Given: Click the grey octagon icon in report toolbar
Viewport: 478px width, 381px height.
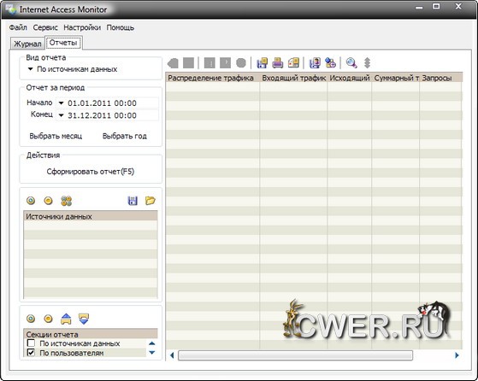Looking at the screenshot, I should point(241,63).
